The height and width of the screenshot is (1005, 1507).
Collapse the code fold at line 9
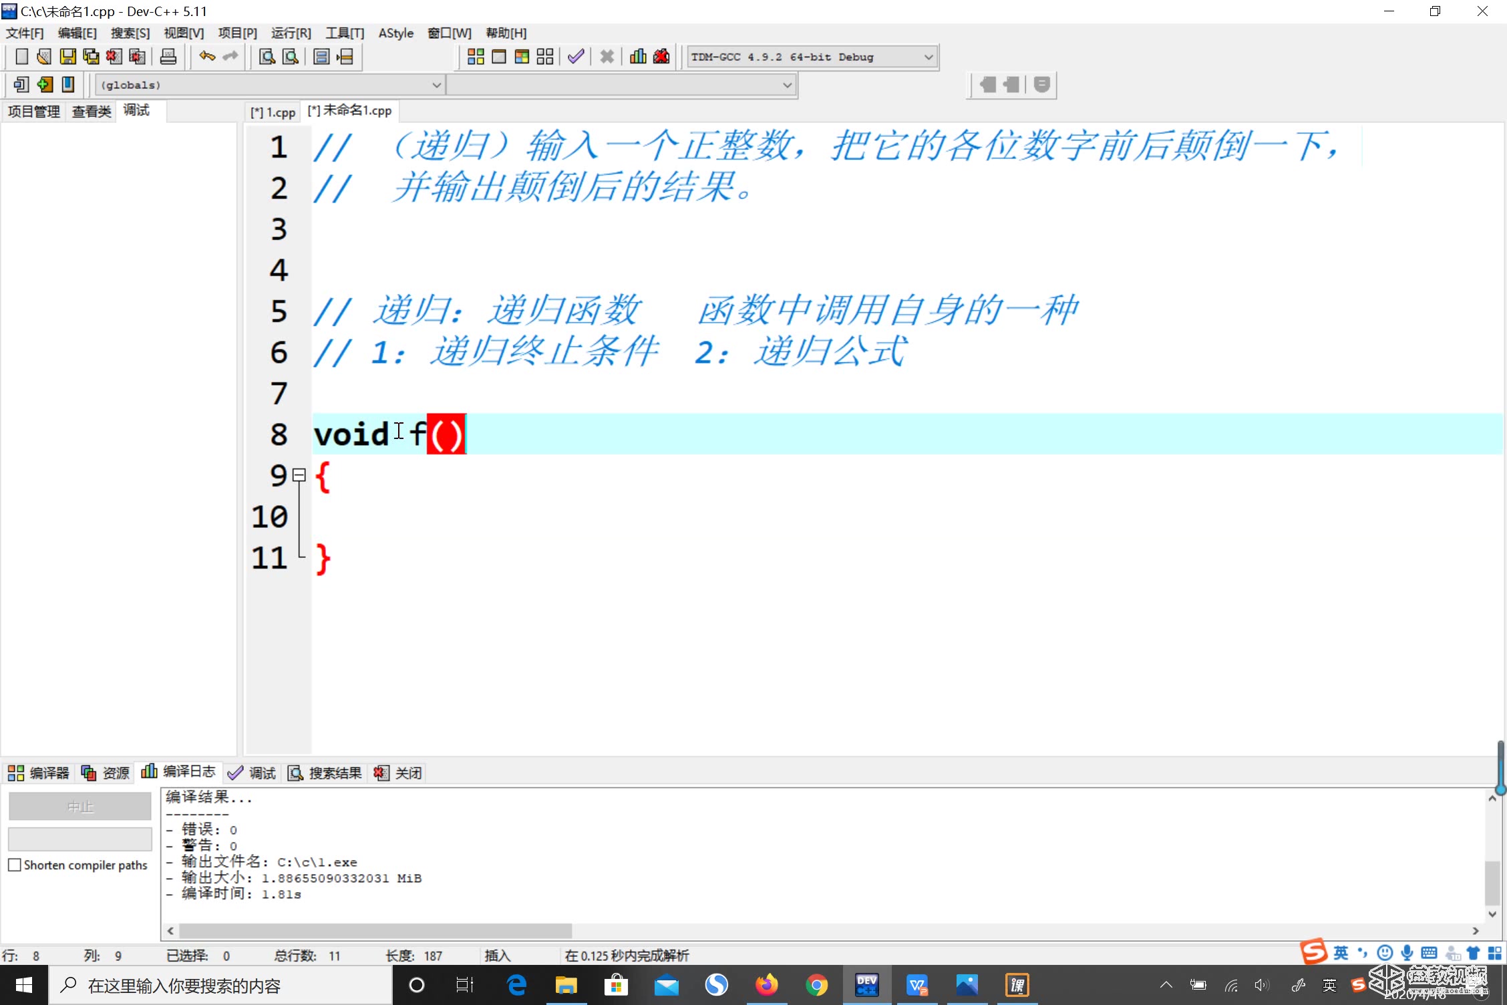tap(299, 475)
